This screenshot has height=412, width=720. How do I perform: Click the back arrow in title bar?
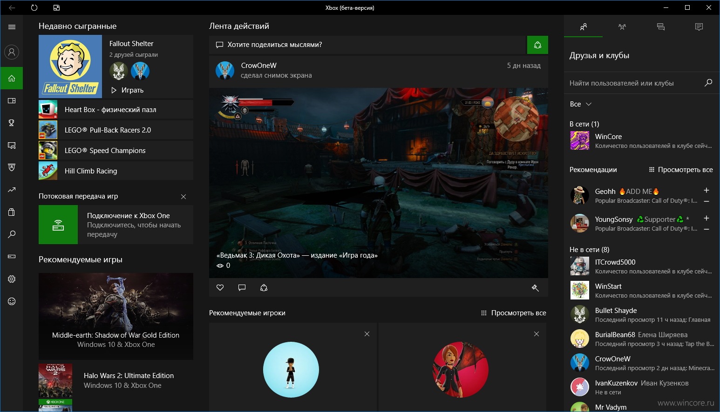[12, 7]
